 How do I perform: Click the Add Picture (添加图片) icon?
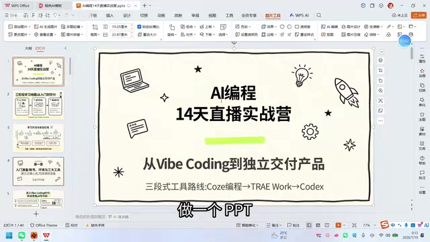coord(11,27)
